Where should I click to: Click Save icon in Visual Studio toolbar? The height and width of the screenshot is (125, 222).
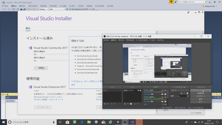(21, 9)
